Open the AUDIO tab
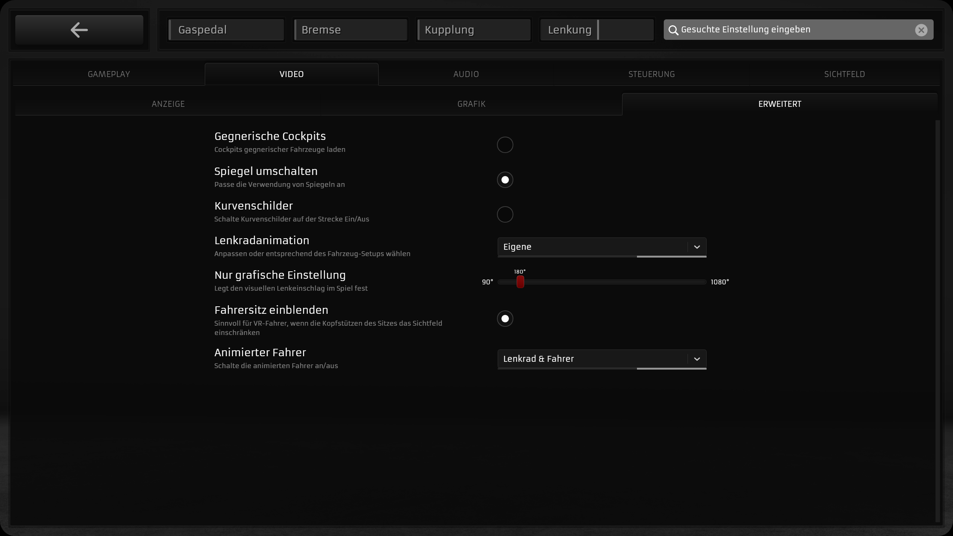 point(466,74)
